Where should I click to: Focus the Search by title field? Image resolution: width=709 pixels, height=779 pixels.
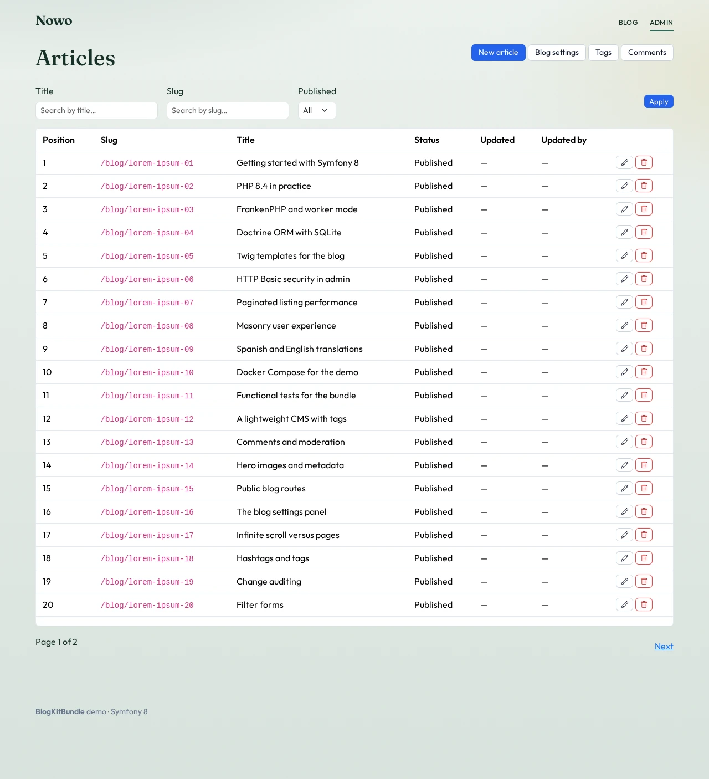tap(96, 110)
